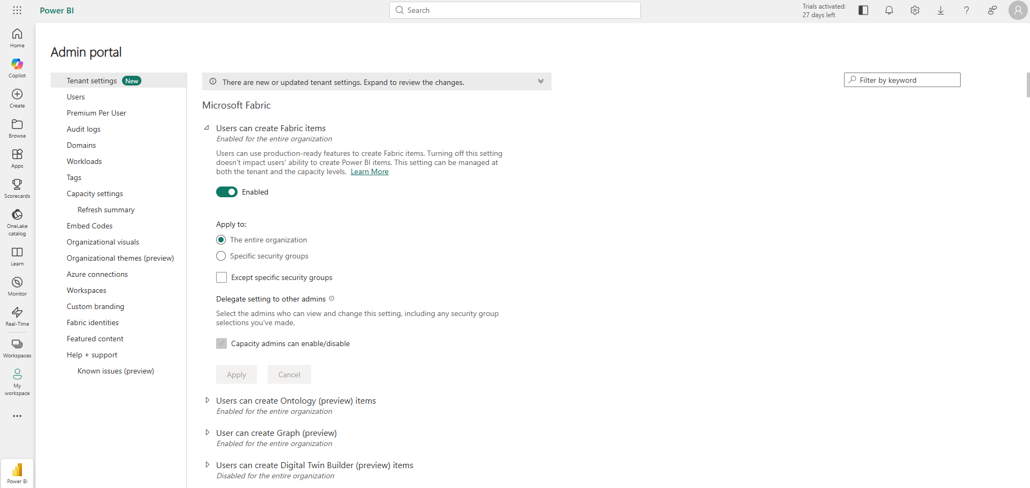Expand User can create Graph (preview)
The image size is (1030, 488).
[207, 433]
